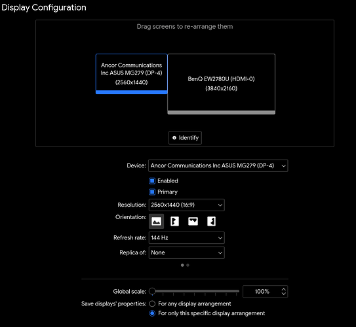Click global scale stepper up arrow

click(284, 289)
